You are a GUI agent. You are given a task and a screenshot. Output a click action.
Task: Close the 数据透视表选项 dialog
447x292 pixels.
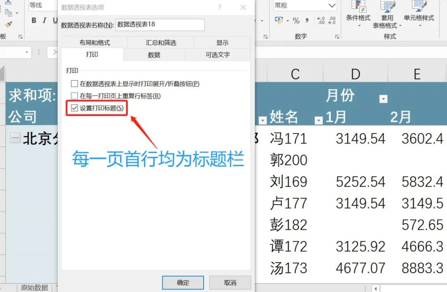pyautogui.click(x=243, y=7)
